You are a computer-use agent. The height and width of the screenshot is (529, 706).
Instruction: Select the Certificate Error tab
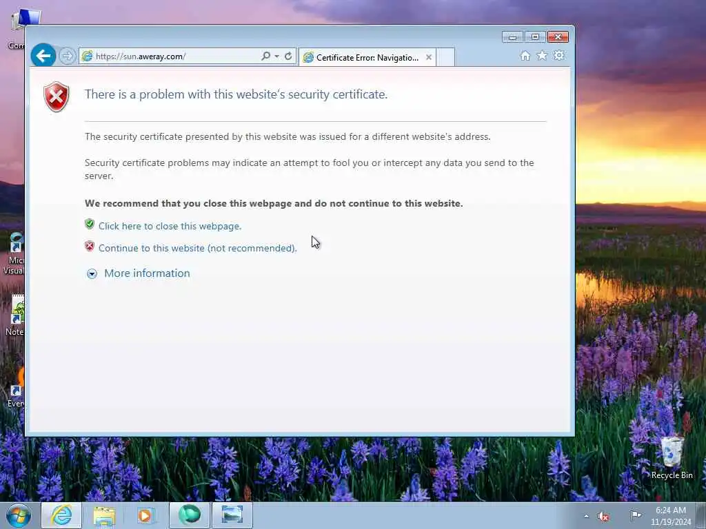coord(367,58)
